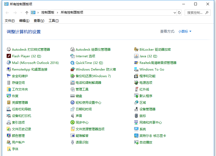Click the 英特尔® 核芯显卡 icon
This screenshot has height=156, width=216.
coord(136,136)
